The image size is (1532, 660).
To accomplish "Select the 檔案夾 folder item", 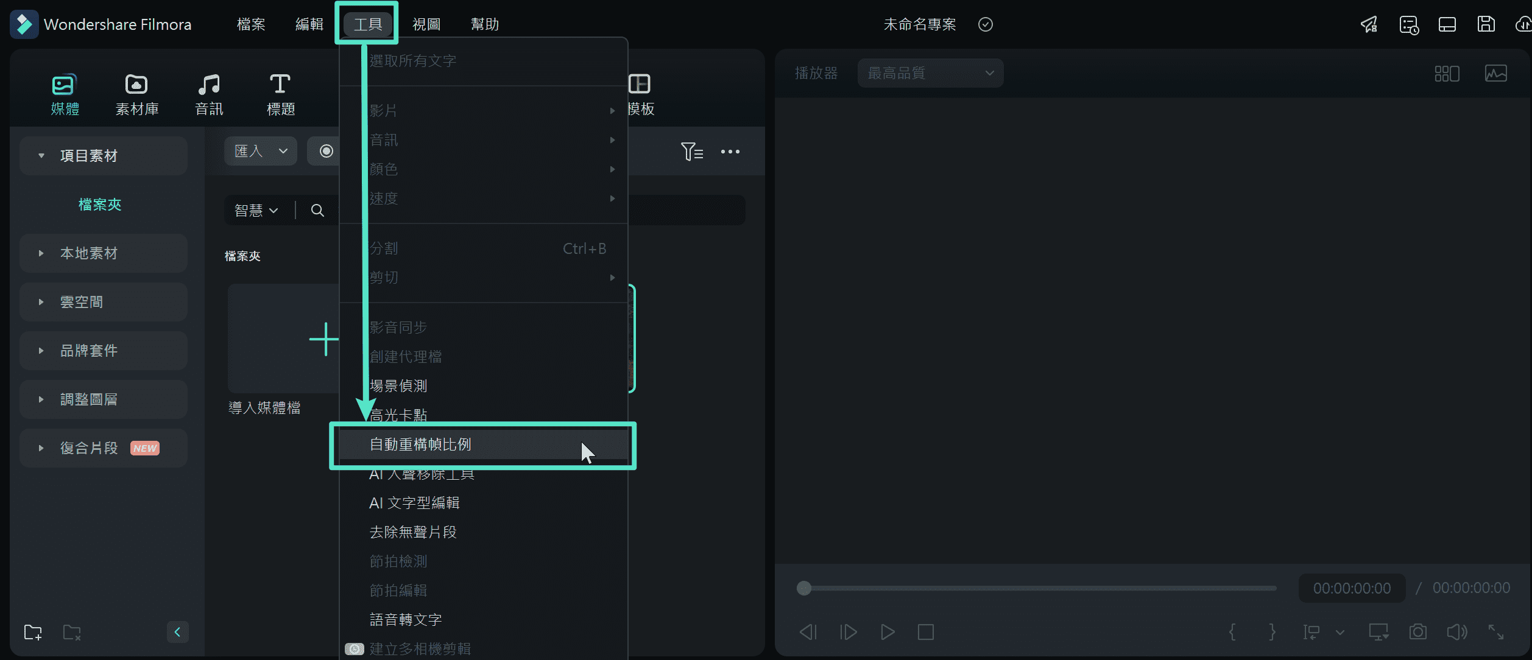I will pyautogui.click(x=100, y=205).
